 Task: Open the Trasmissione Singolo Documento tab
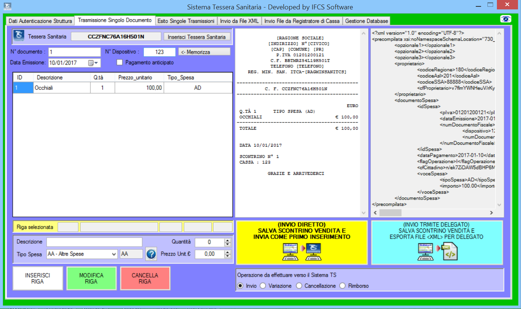pyautogui.click(x=115, y=20)
